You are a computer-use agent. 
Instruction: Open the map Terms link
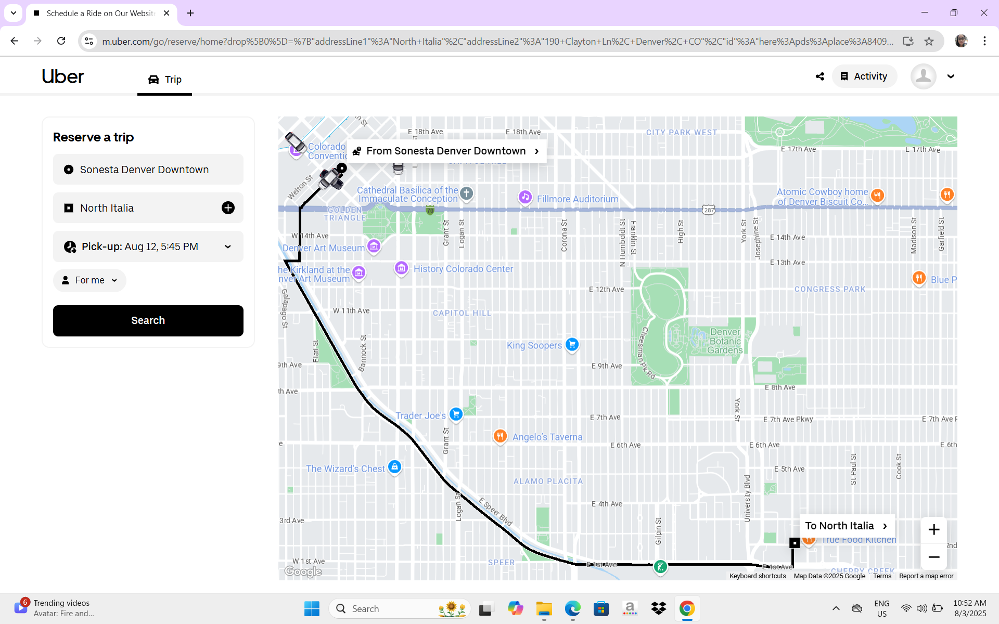point(882,576)
